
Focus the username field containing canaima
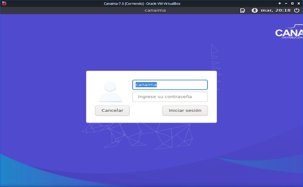[x=170, y=85]
